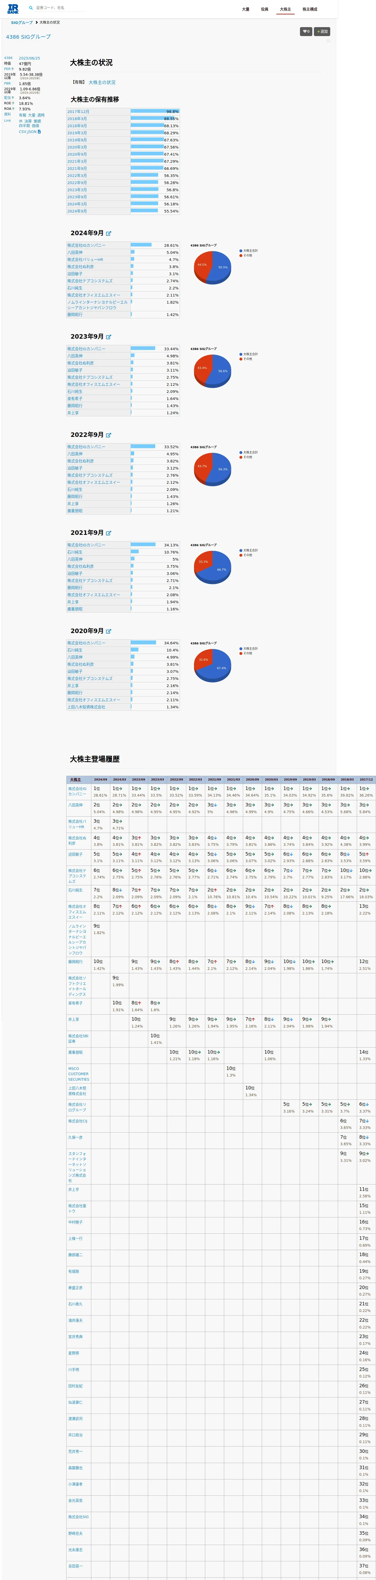
Task: Open the PER予 sidebar link
Action: pos(9,69)
